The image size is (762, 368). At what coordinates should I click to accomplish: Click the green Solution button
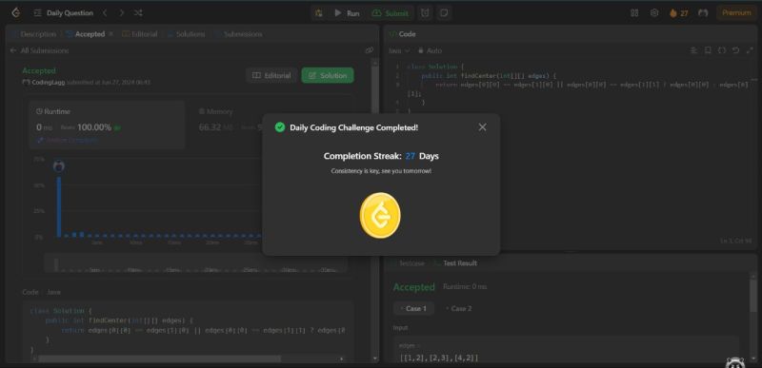click(328, 76)
